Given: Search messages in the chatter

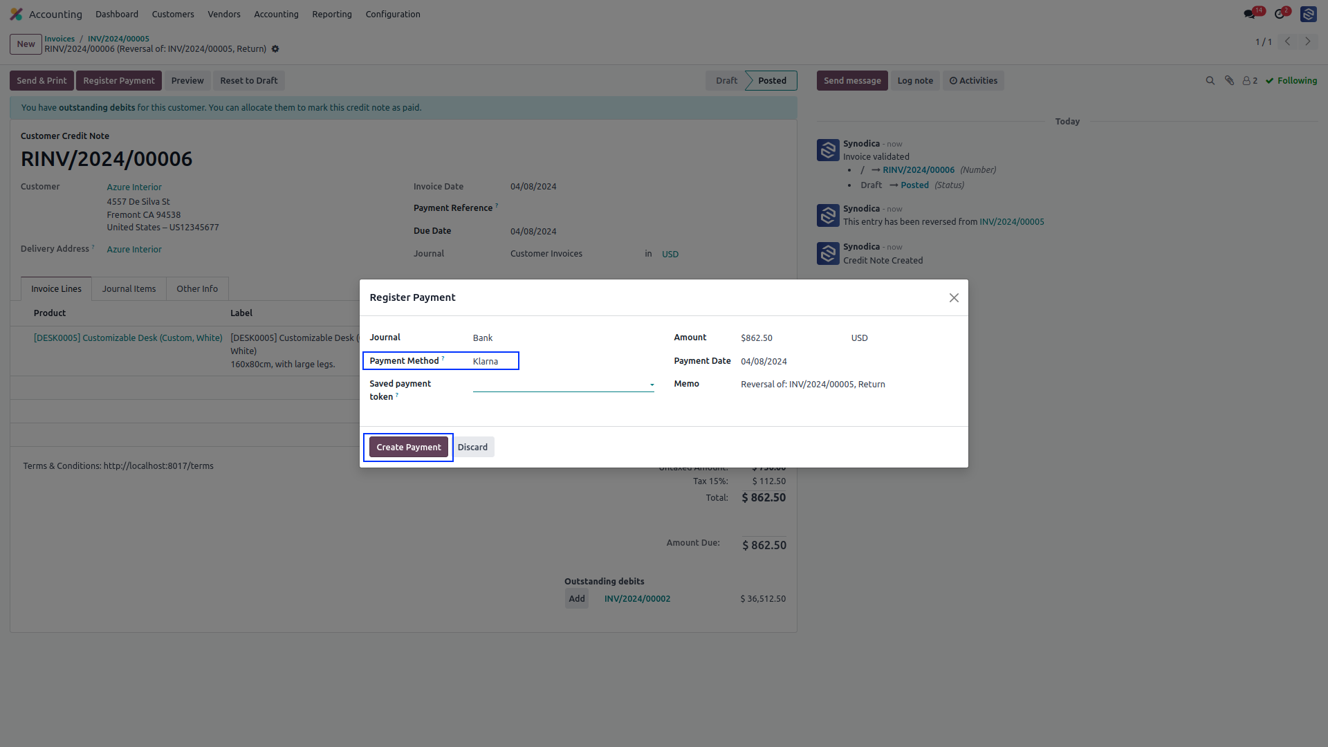Looking at the screenshot, I should point(1210,81).
